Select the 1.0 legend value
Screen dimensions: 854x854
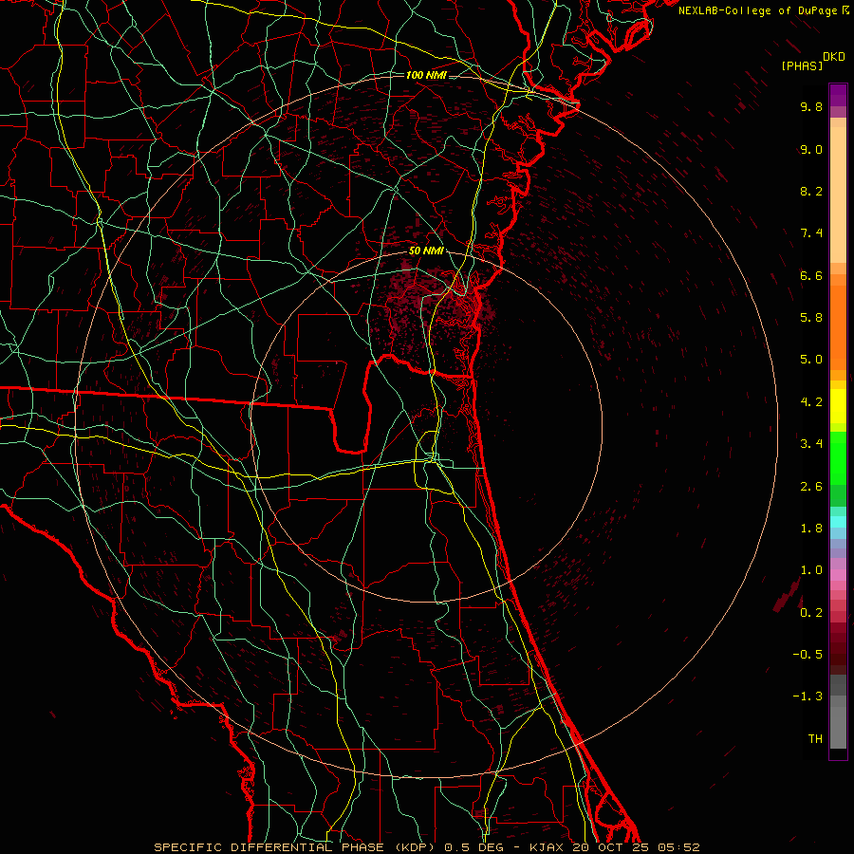coord(811,570)
